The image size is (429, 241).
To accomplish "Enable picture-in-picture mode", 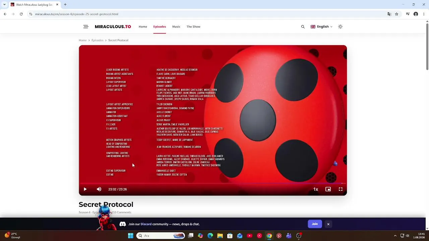I will pos(328,189).
